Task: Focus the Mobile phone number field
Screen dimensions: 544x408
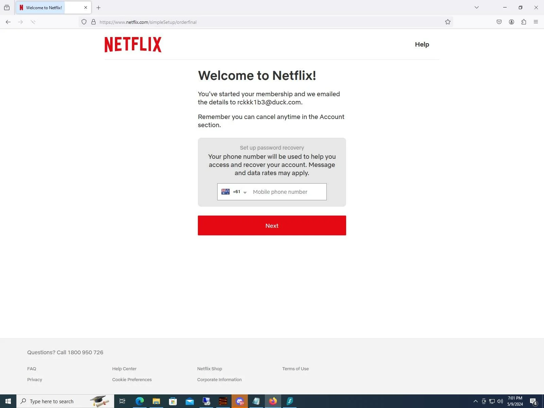Action: 288,192
